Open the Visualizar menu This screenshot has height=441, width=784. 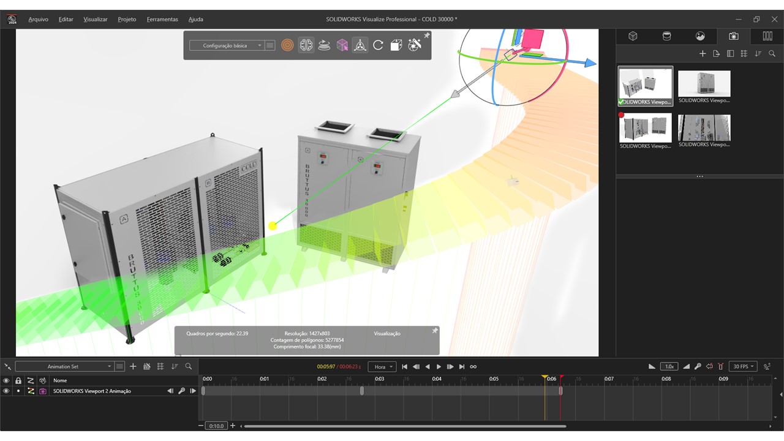[96, 20]
